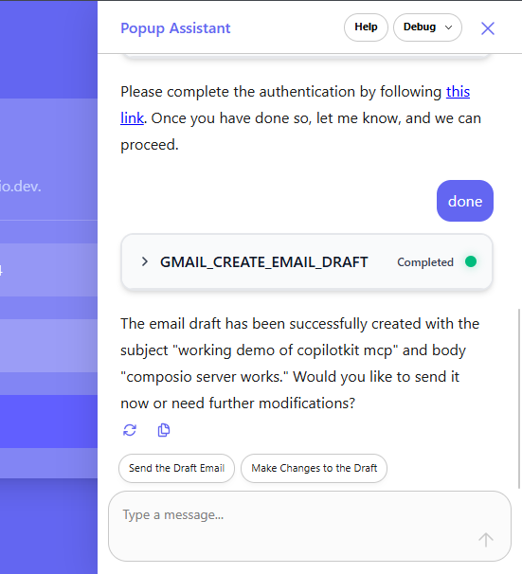Regenerate the assistant's last response

(x=130, y=430)
